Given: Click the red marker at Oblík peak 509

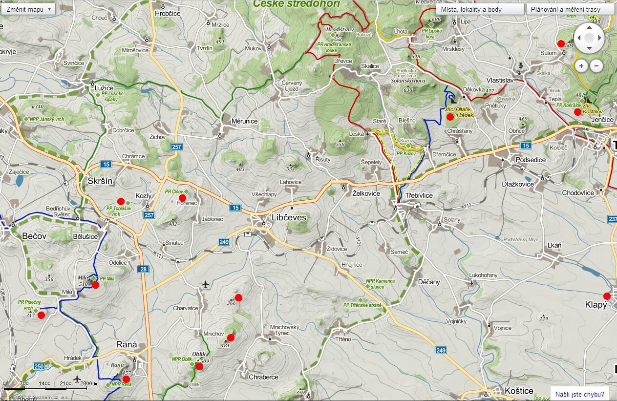Looking at the screenshot, I should 199,366.
